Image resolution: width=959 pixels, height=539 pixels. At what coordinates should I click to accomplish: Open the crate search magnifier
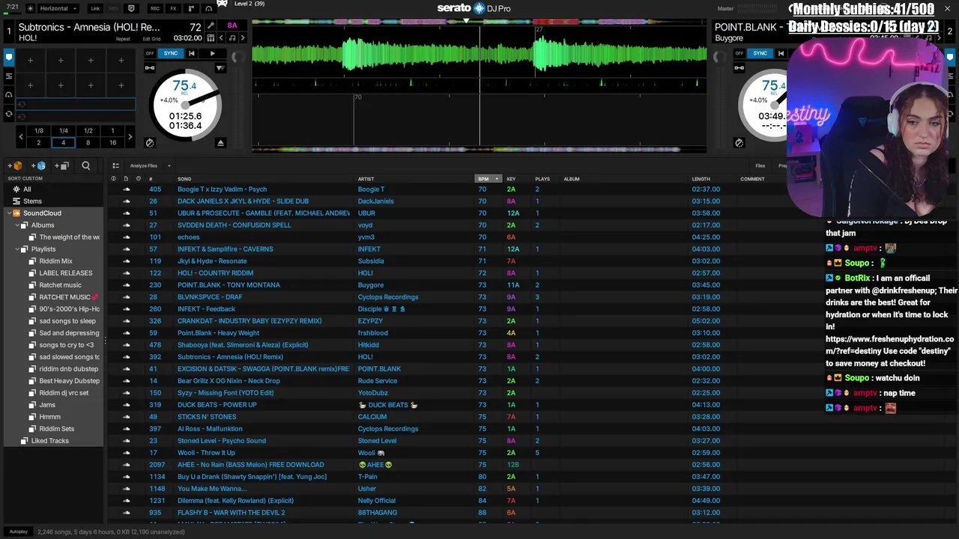(x=85, y=165)
